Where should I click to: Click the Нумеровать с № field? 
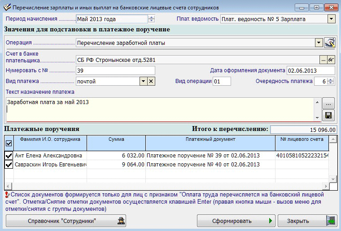point(115,70)
